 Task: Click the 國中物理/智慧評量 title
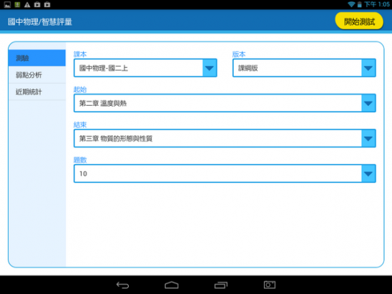coord(40,21)
